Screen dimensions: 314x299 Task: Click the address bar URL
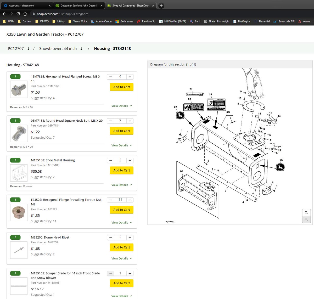click(x=63, y=14)
